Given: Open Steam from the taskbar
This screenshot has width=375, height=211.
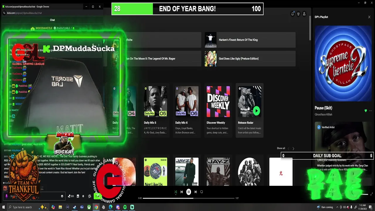Looking at the screenshot, I should click(75, 207).
